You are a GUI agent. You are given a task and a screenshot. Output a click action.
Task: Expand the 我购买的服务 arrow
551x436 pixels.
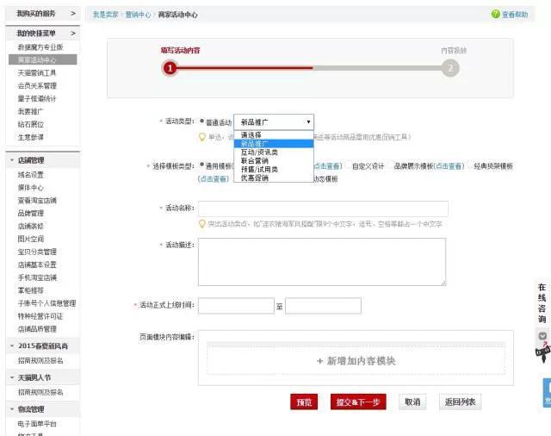pos(73,14)
